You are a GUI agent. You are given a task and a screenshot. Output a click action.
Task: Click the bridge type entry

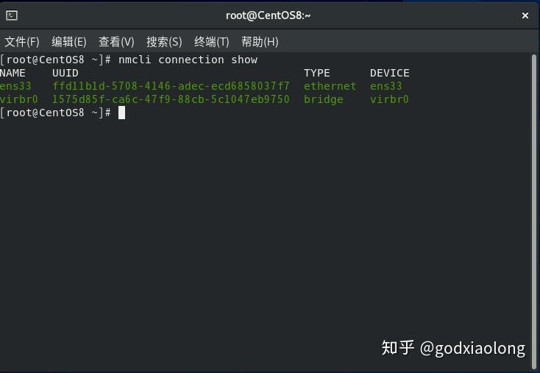pyautogui.click(x=323, y=99)
